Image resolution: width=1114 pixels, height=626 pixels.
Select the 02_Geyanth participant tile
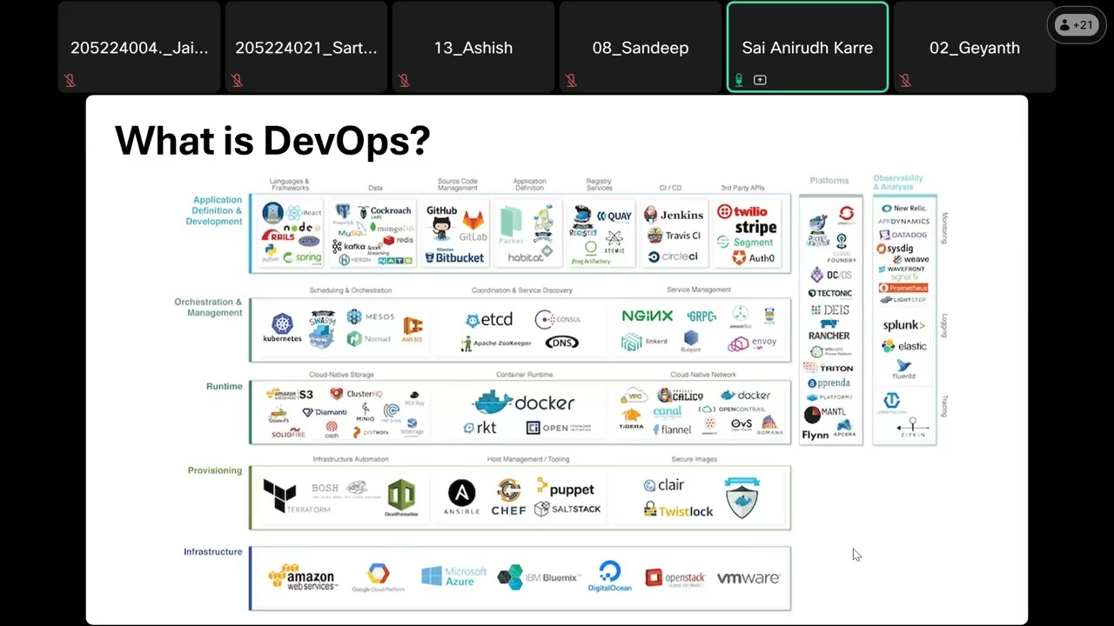[975, 47]
